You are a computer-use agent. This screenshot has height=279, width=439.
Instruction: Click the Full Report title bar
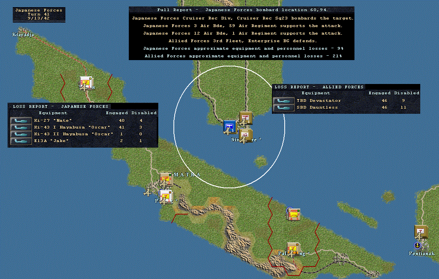(x=242, y=10)
